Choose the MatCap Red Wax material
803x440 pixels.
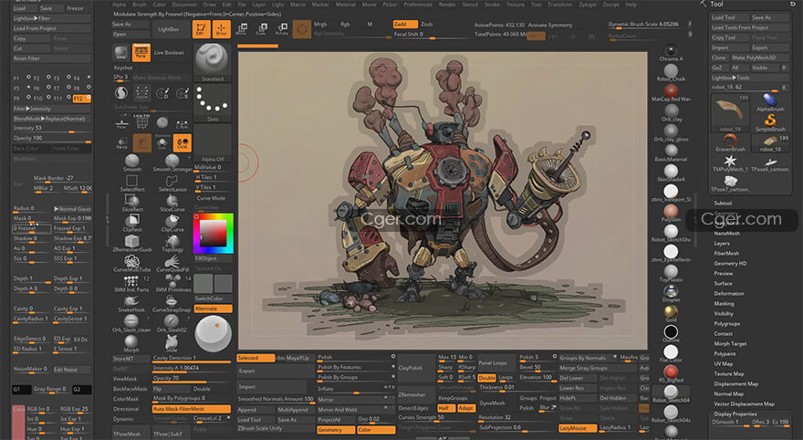coord(671,93)
